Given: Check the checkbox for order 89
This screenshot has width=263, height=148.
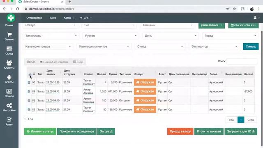Looking at the screenshot, I should click(29, 91).
